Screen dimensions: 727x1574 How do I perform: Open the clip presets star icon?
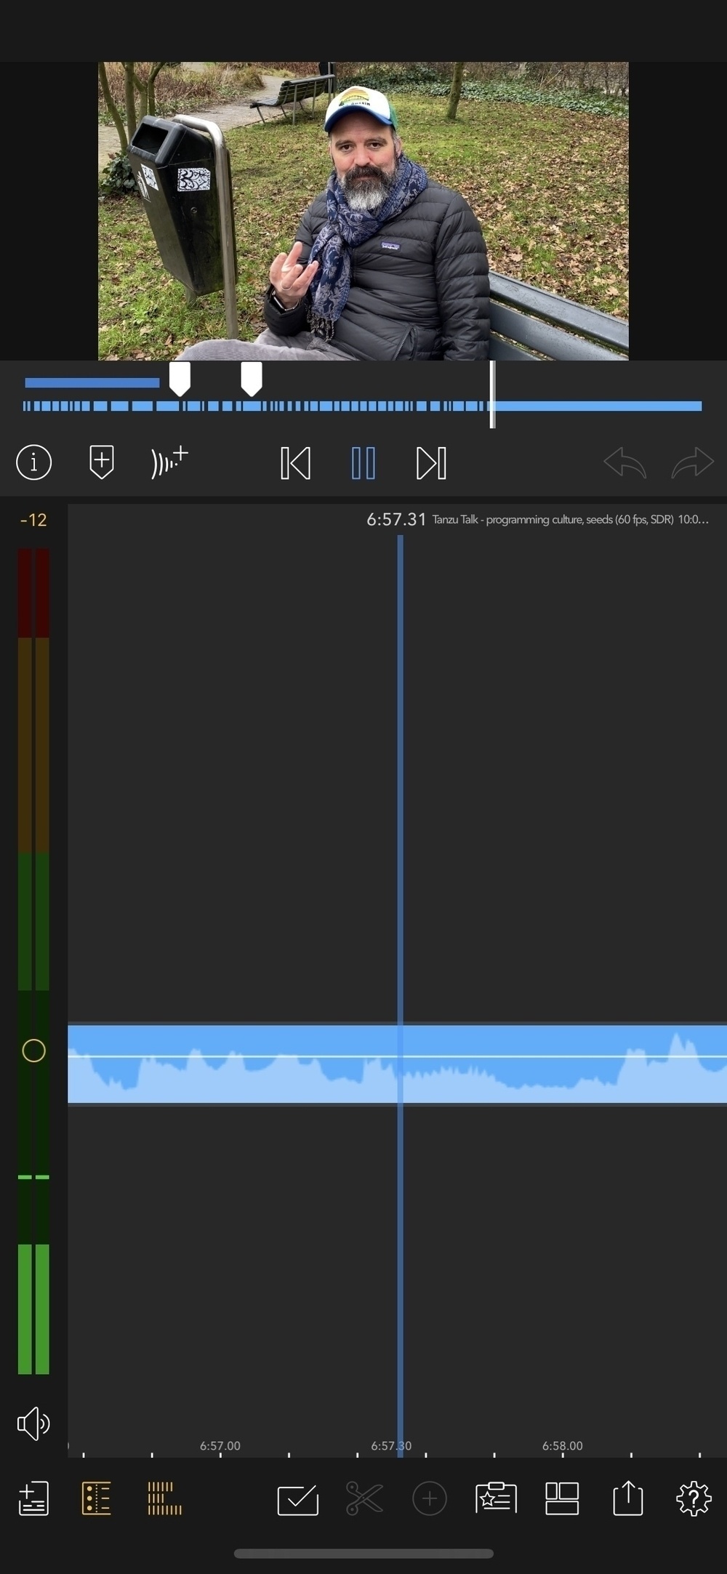(x=496, y=1498)
